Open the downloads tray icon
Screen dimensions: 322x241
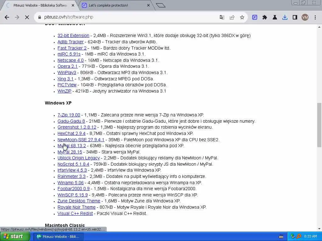285,17
